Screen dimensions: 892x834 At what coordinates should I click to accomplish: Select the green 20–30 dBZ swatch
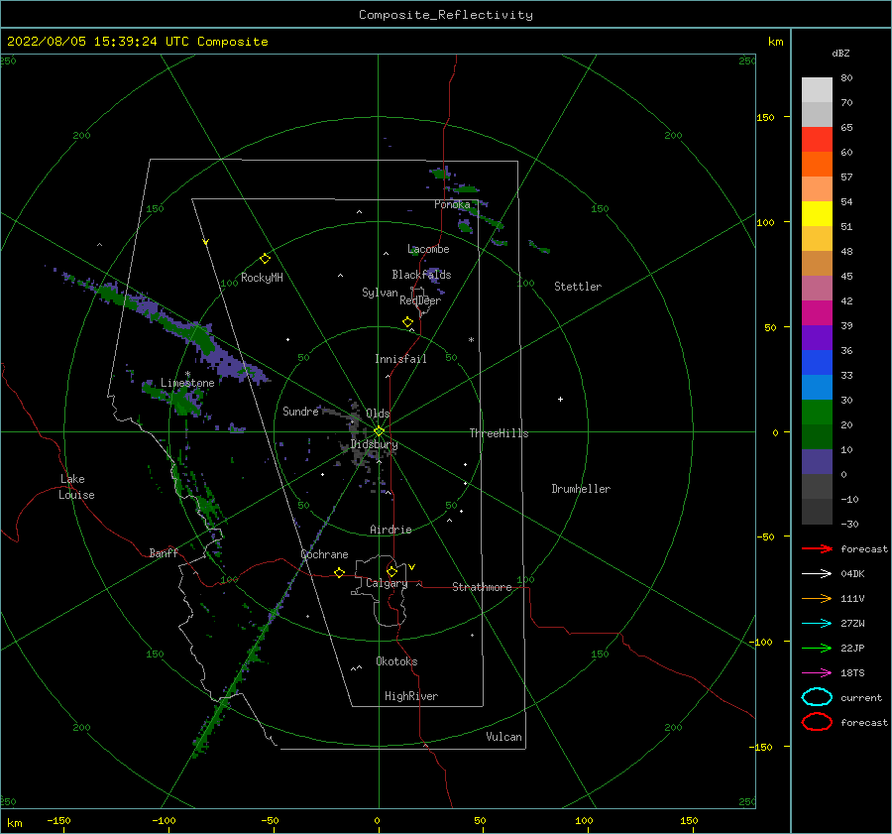tap(817, 413)
